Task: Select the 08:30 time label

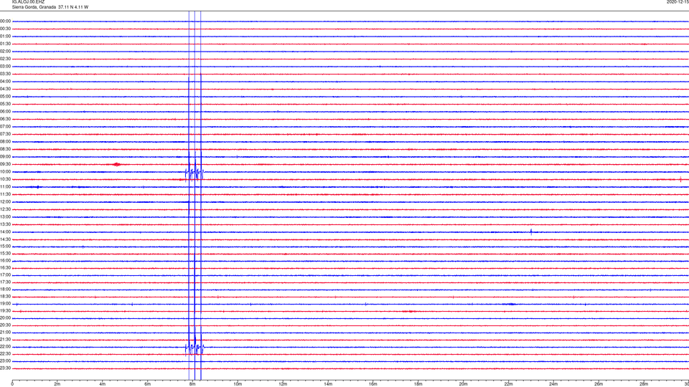Action: (x=5, y=149)
